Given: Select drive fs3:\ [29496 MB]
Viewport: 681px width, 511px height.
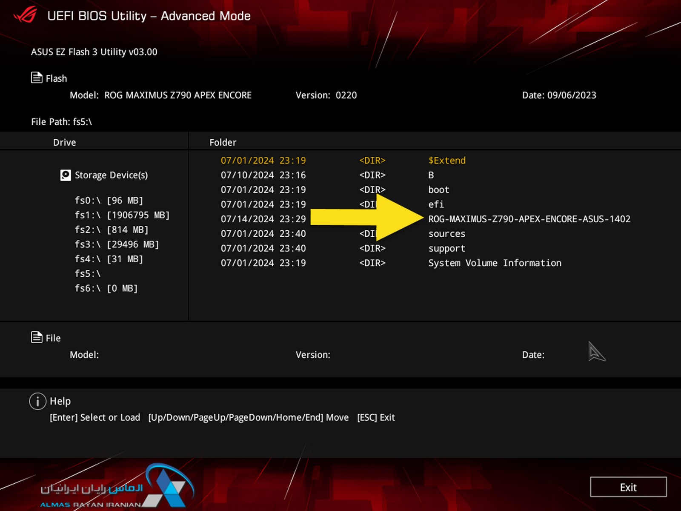Looking at the screenshot, I should [x=117, y=244].
